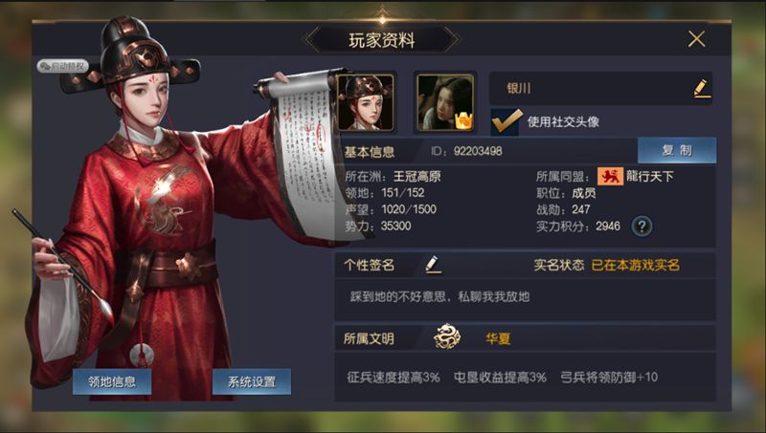
Task: Open 领地信息 territory info
Action: point(112,381)
